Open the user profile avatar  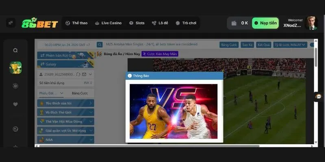coord(311,23)
